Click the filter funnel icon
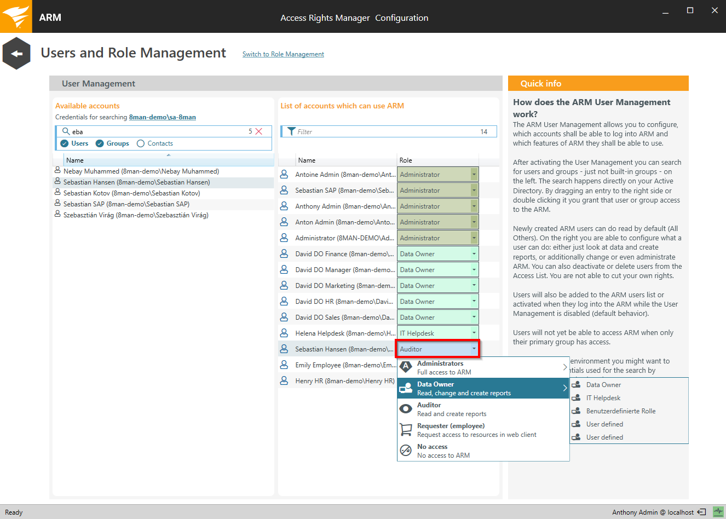726x519 pixels. pyautogui.click(x=291, y=132)
